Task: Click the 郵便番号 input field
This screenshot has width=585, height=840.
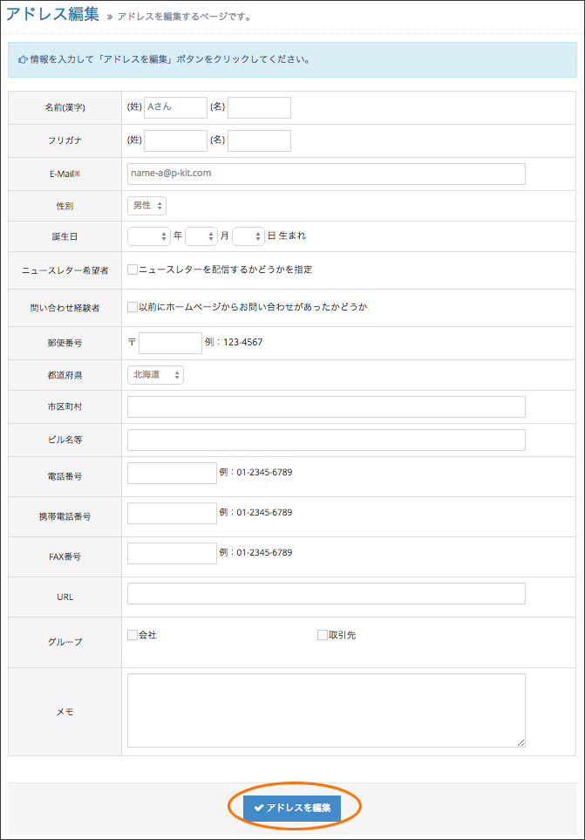Action: [170, 343]
